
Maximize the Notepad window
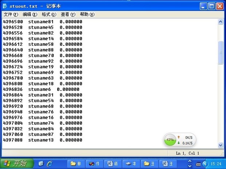211,6
